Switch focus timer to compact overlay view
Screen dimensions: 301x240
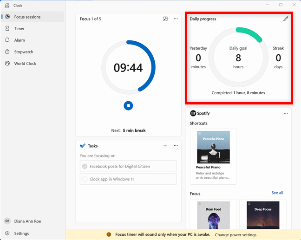tap(165, 19)
